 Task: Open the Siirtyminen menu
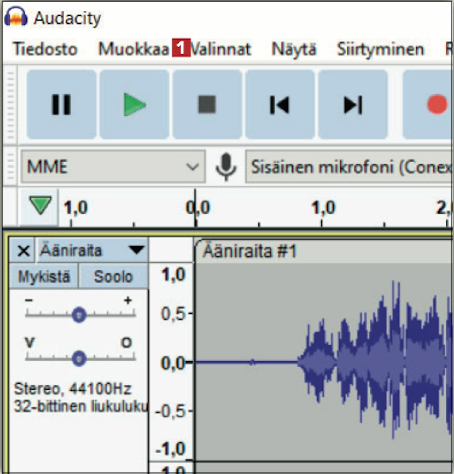[x=381, y=49]
